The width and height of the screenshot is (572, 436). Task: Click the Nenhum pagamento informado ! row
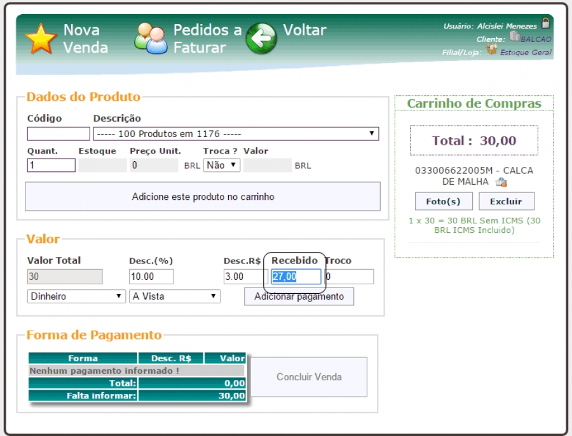(136, 371)
